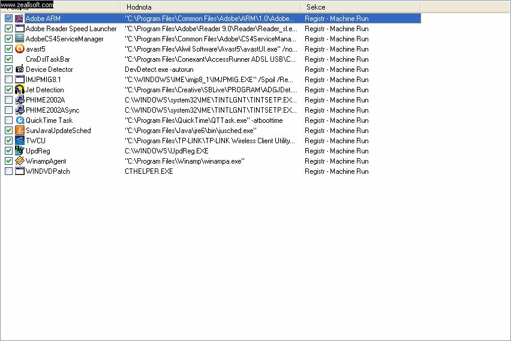
Task: Click the jusched.exe path value
Action: pyautogui.click(x=190, y=130)
